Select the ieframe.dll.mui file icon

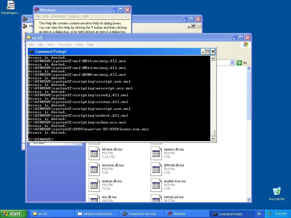(x=94, y=153)
